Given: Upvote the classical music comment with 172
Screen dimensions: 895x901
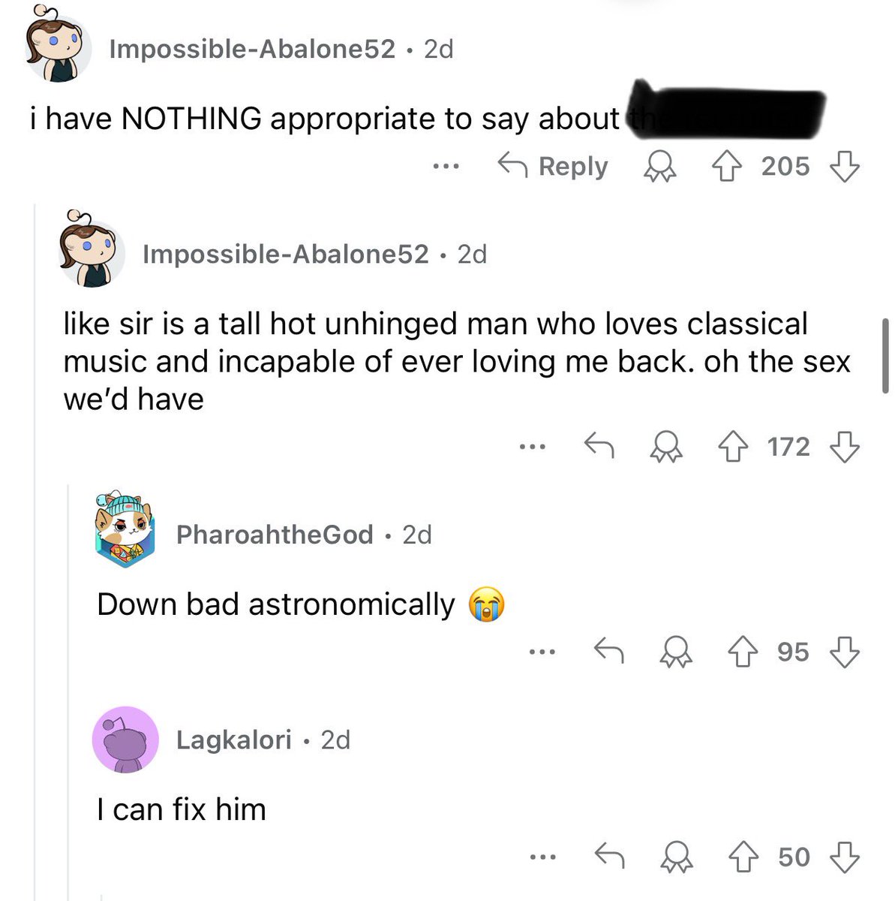Looking at the screenshot, I should (x=734, y=447).
